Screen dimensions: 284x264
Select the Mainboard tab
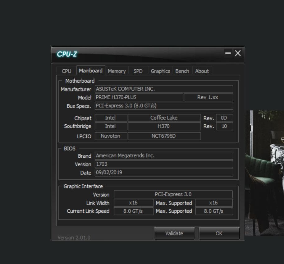[91, 71]
